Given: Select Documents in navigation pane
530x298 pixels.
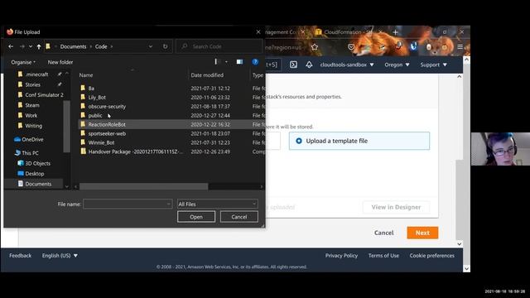Looking at the screenshot, I should [38, 184].
